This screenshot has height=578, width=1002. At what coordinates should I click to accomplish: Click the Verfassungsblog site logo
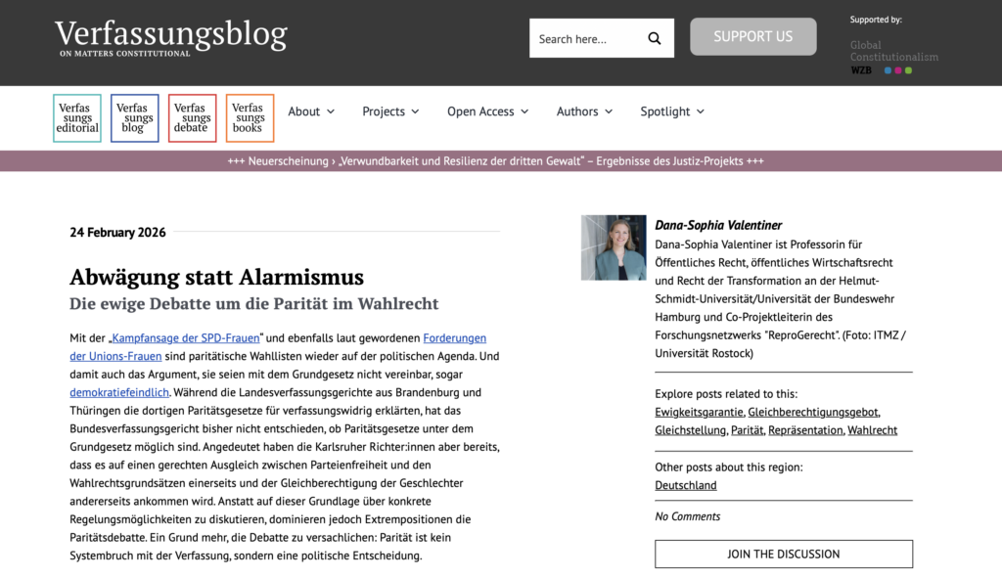170,37
